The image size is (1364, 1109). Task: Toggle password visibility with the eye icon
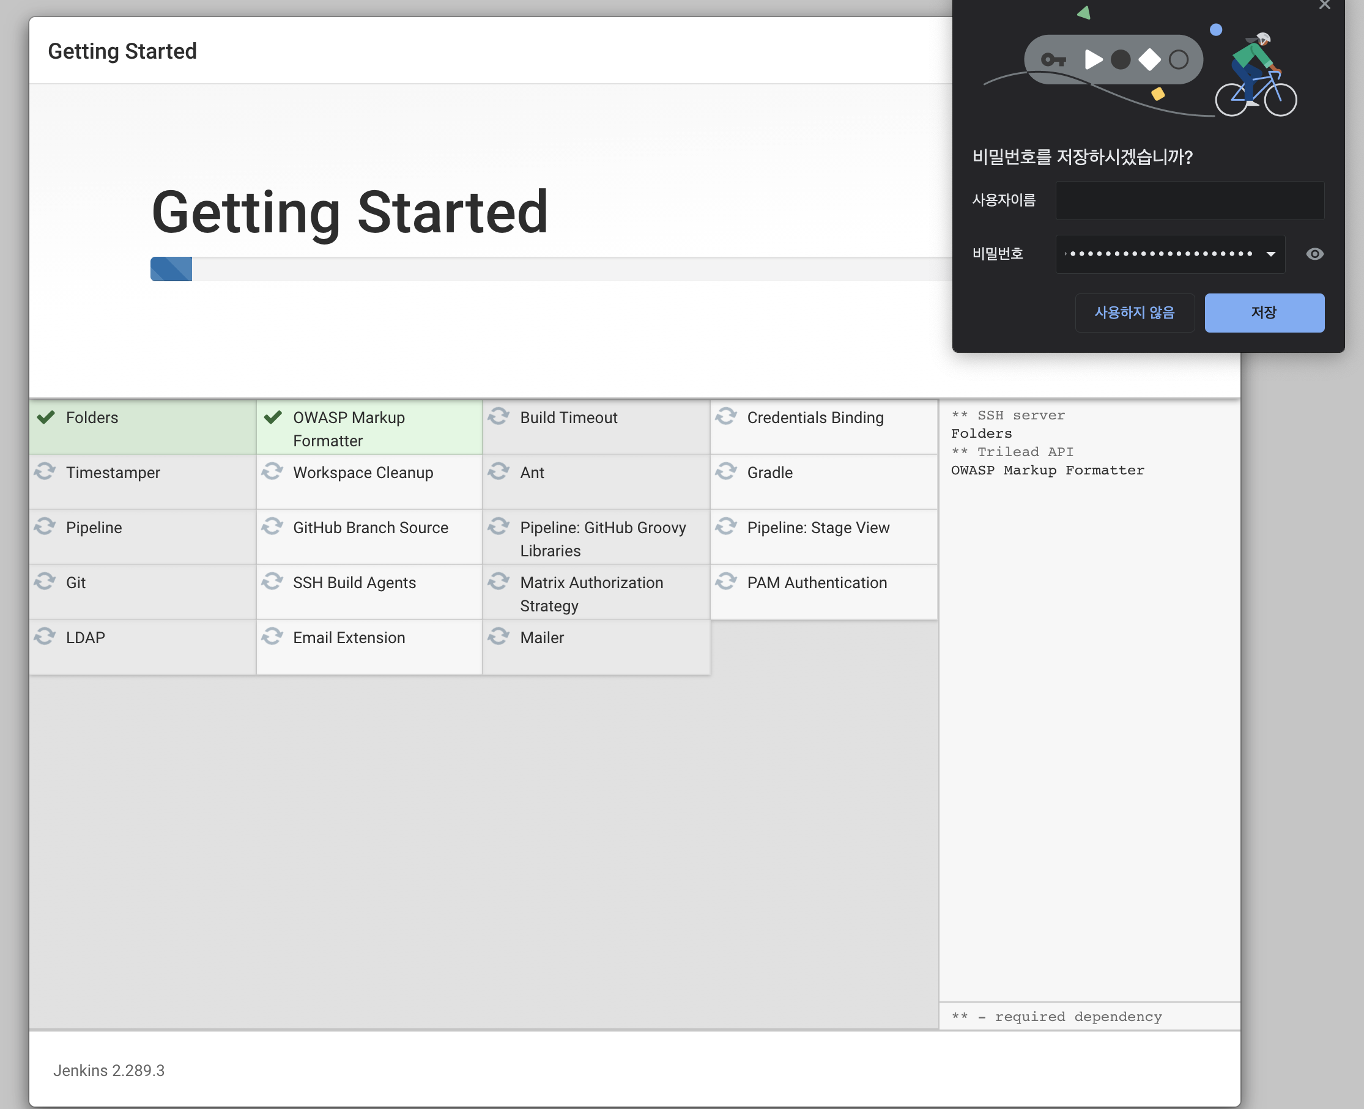[1314, 254]
